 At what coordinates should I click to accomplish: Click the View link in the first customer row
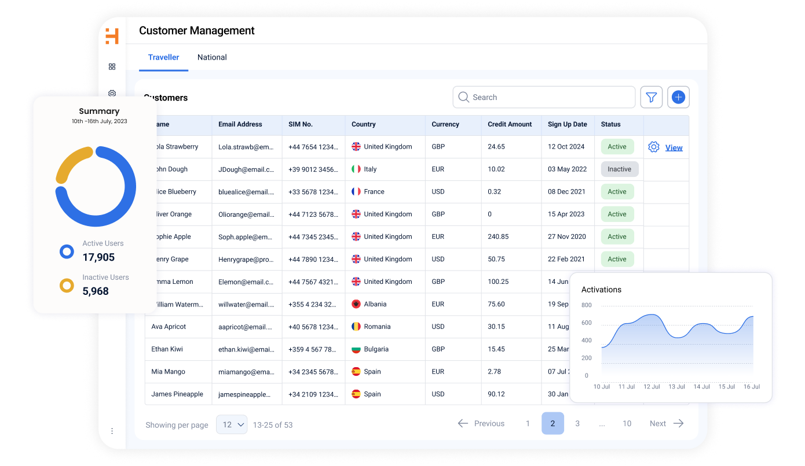(674, 147)
